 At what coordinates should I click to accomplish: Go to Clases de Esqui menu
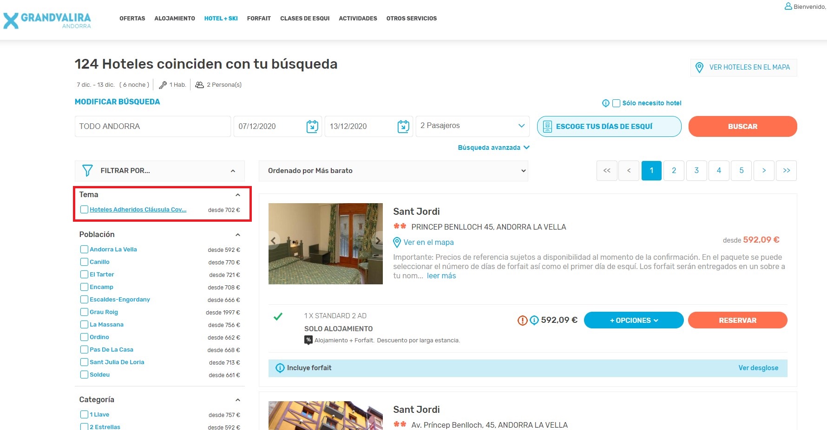point(305,19)
